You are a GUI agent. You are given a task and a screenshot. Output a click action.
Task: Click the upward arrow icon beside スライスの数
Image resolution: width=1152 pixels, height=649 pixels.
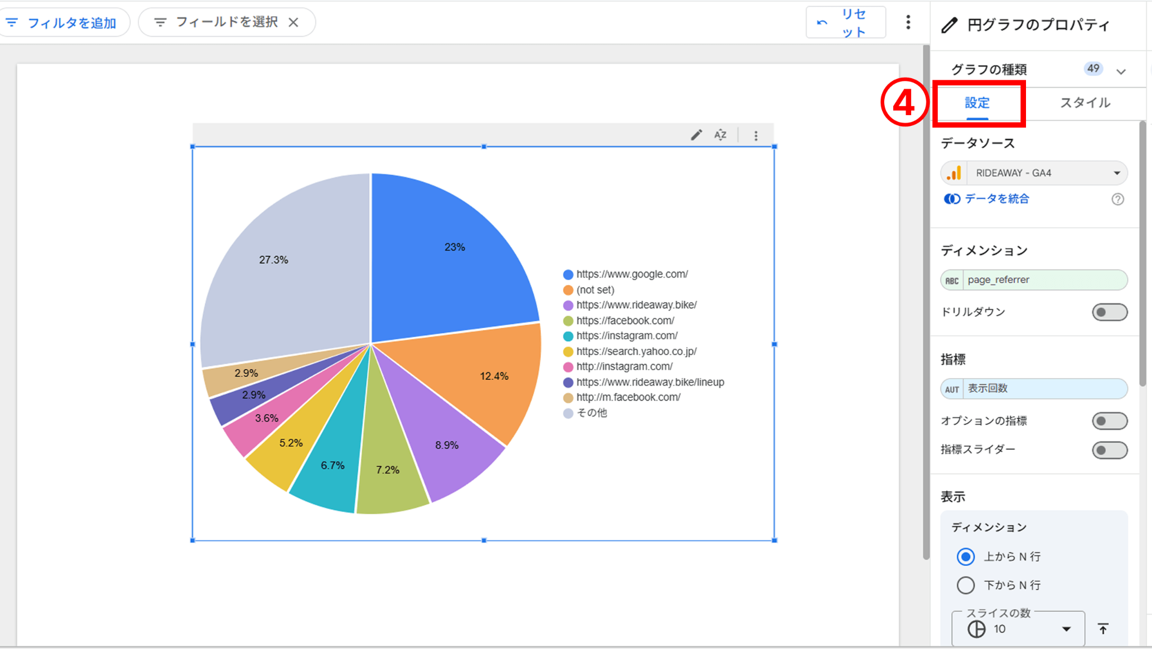point(1103,629)
